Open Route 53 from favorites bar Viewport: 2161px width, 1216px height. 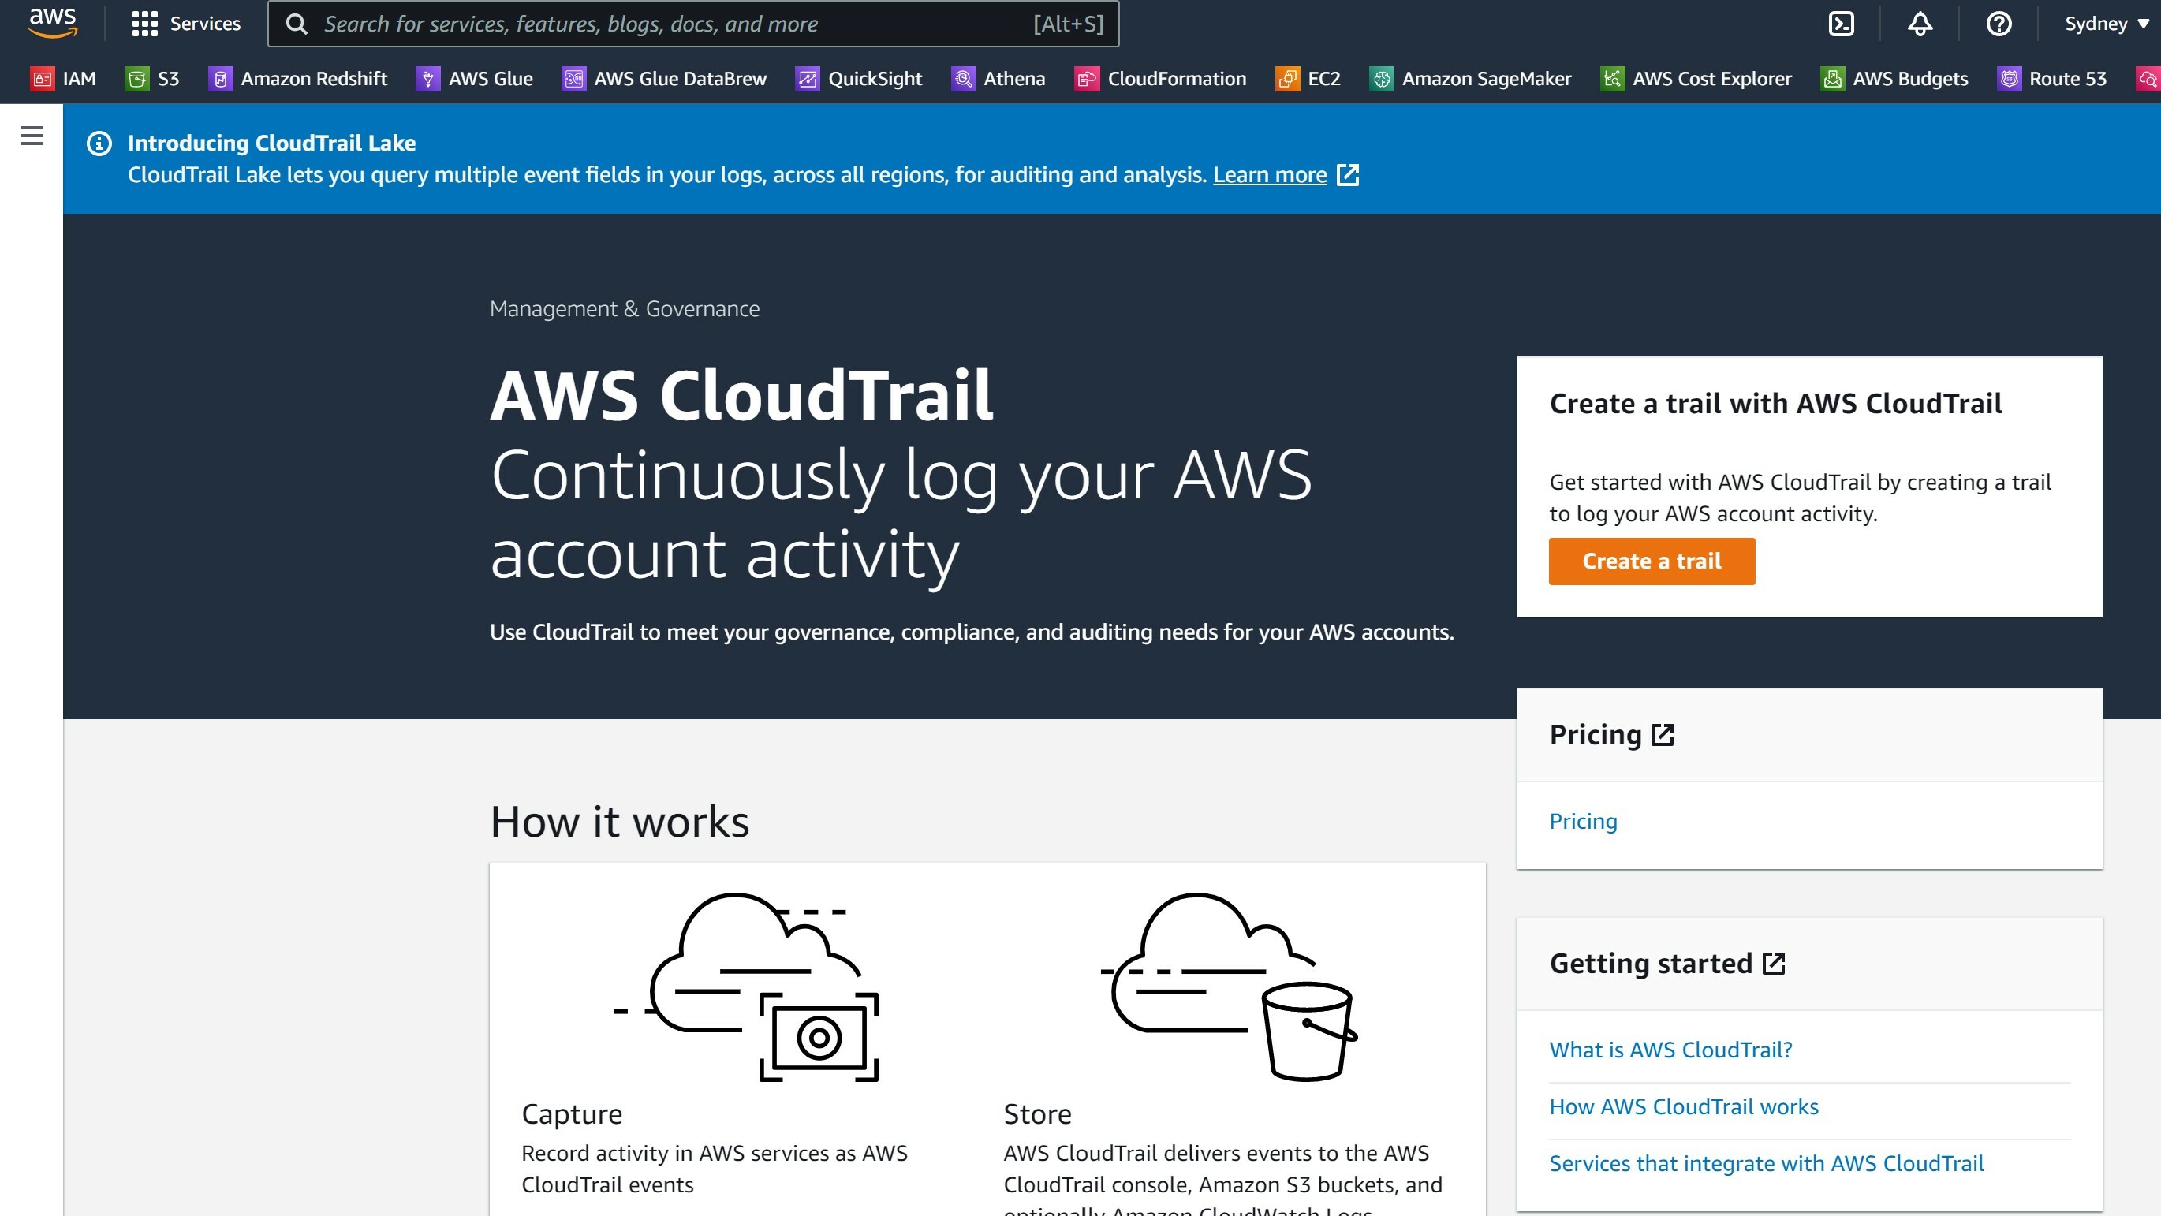pos(2052,79)
